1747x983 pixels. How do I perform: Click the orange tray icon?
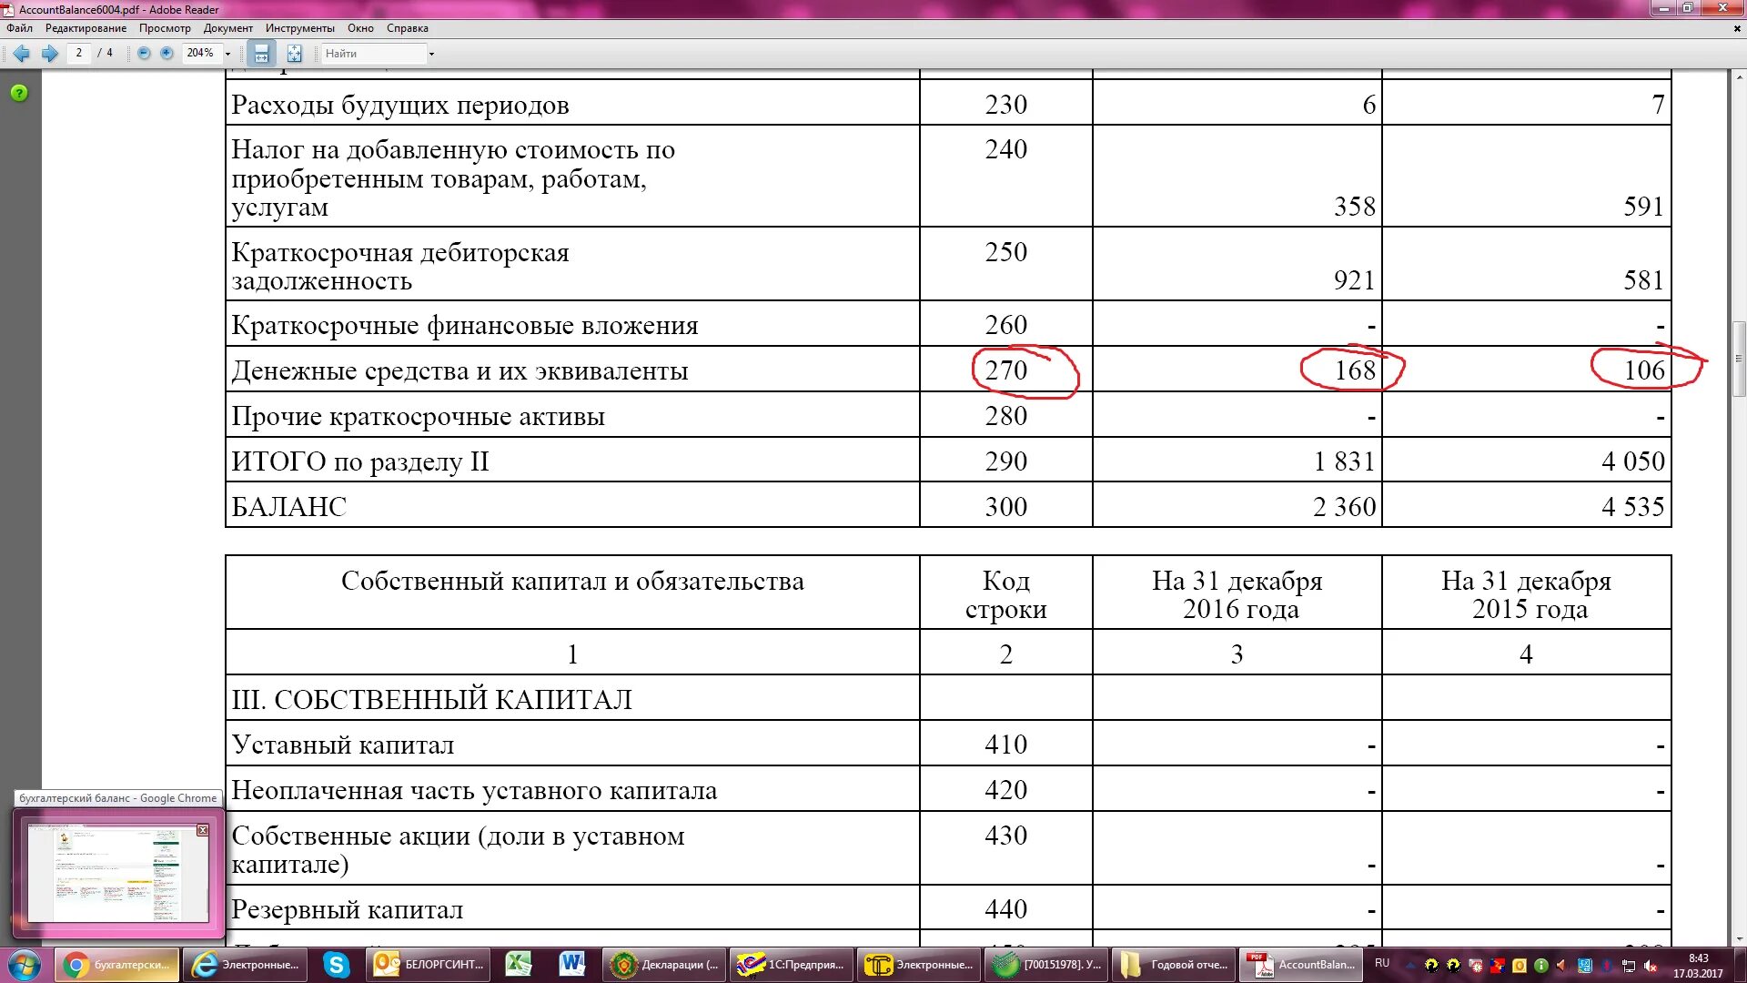click(x=1520, y=966)
